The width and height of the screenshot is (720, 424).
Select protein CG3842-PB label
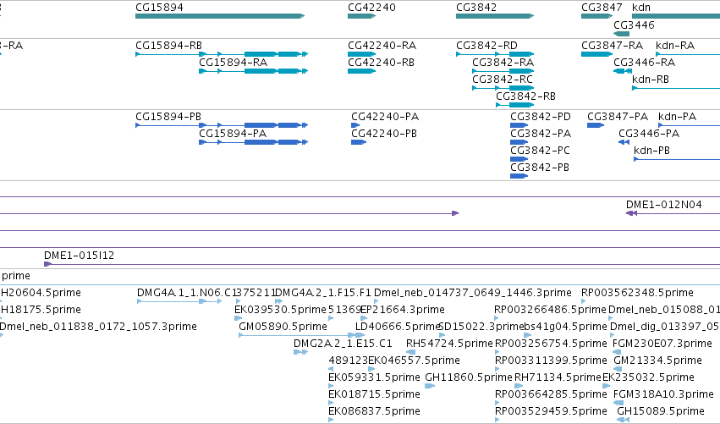pyautogui.click(x=540, y=168)
